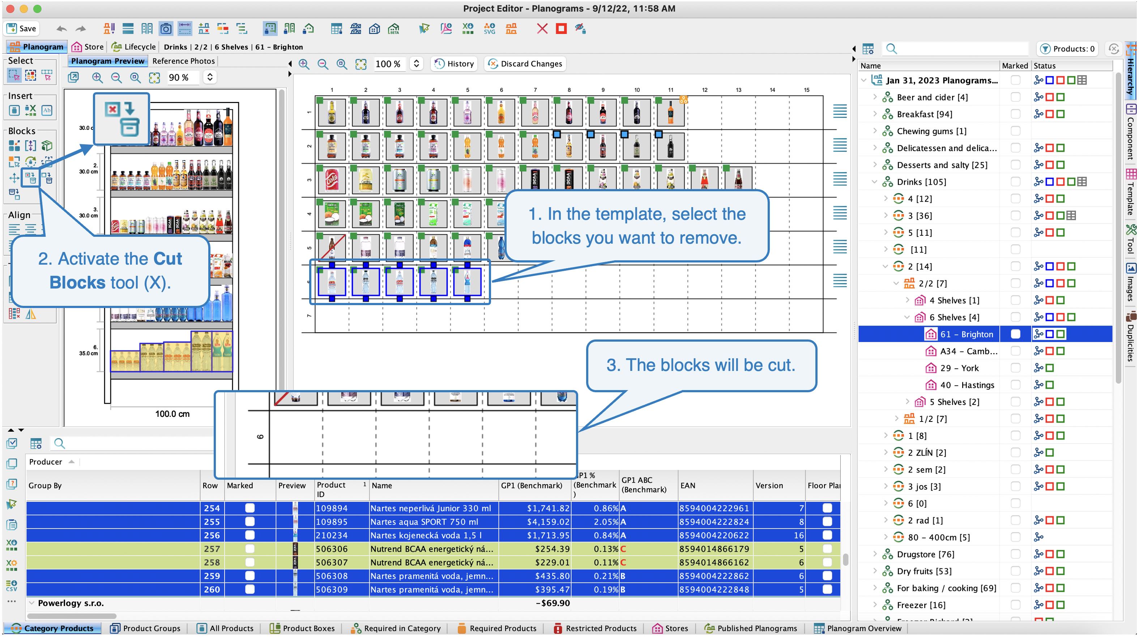The height and width of the screenshot is (637, 1139).
Task: Click the shelf 1 align lines icon
Action: pyautogui.click(x=840, y=111)
